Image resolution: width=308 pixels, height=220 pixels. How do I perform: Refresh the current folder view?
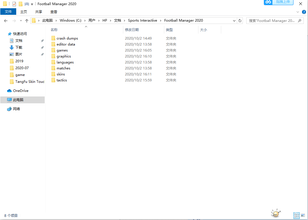(240, 21)
